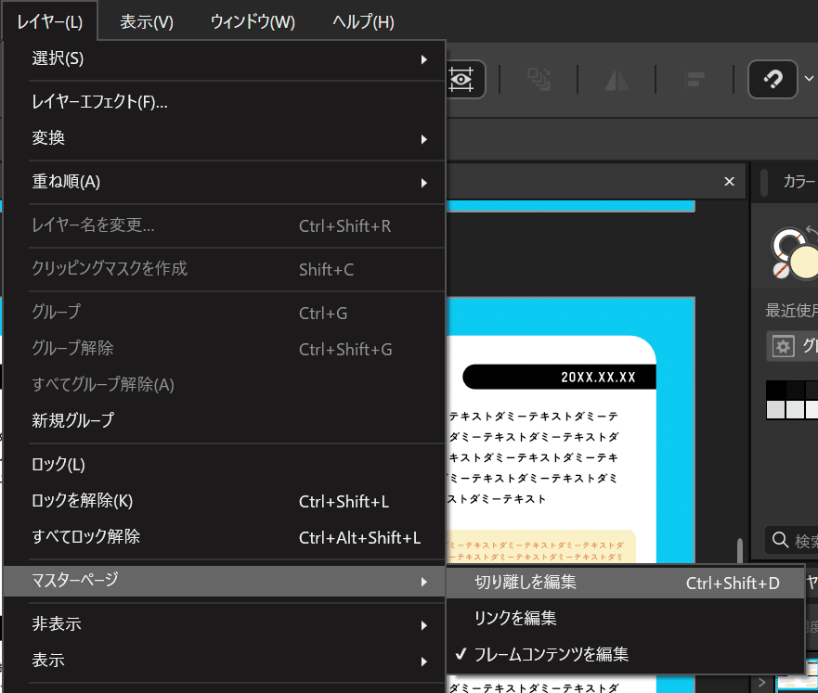Click the question mark help icon
The image size is (818, 693).
coord(773,79)
